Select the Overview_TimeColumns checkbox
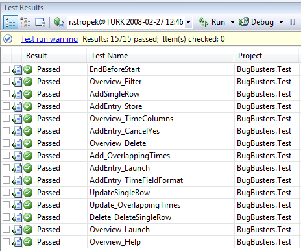The image size is (301, 251). pyautogui.click(x=6, y=119)
